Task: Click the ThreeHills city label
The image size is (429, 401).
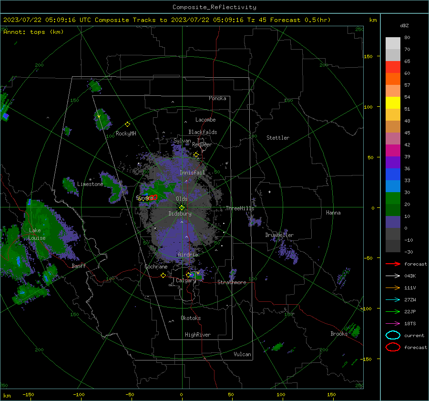Action: click(240, 208)
